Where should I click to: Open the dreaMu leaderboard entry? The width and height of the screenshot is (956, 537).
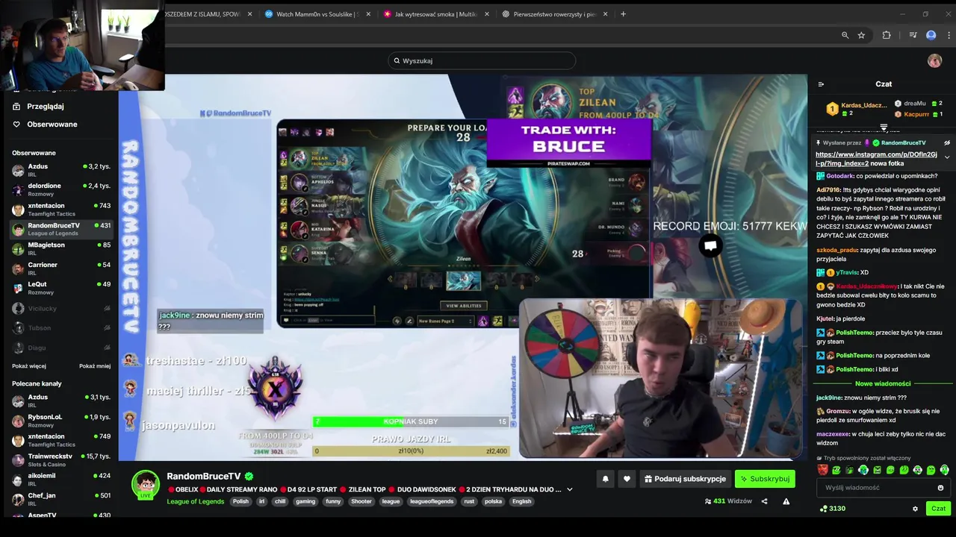click(919, 104)
